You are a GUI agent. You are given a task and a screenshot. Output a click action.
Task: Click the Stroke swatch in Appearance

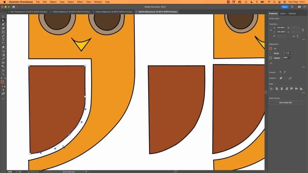(271, 53)
